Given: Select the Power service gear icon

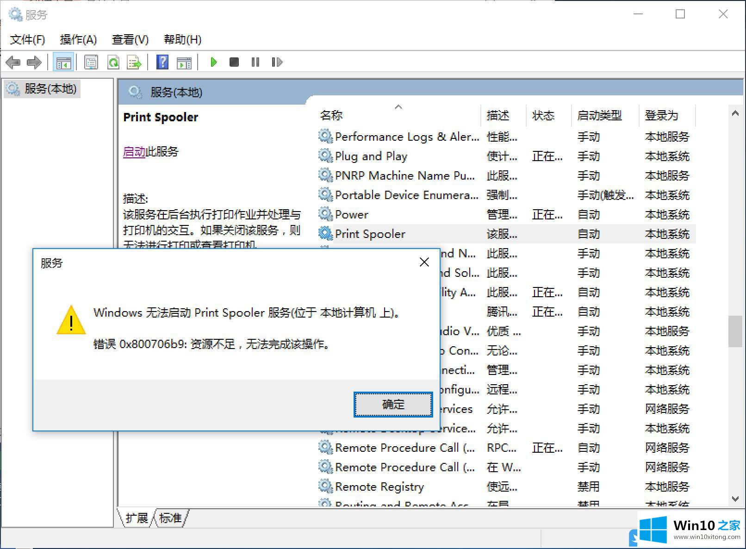Looking at the screenshot, I should (x=325, y=214).
